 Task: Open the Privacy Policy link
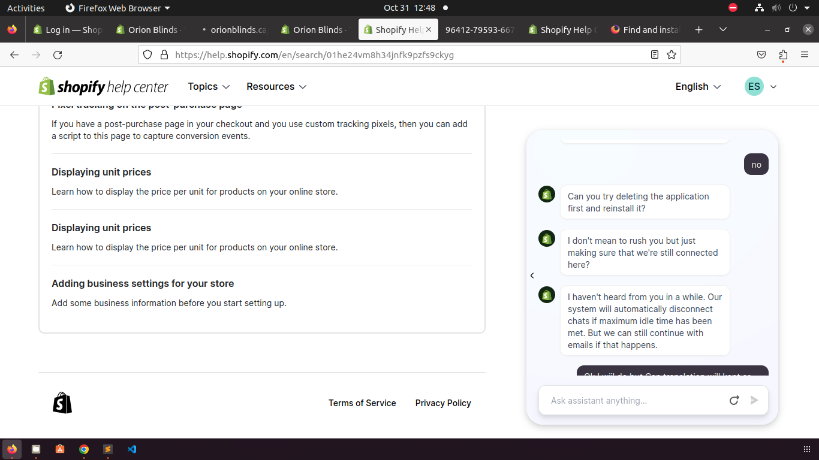click(443, 403)
